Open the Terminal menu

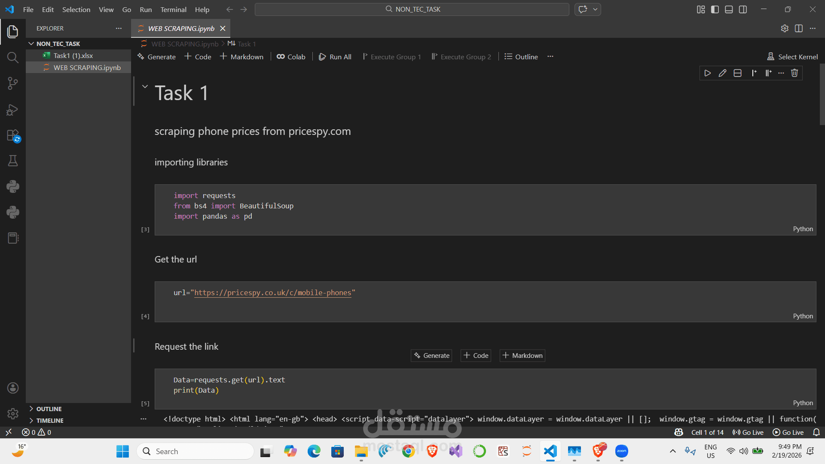pyautogui.click(x=173, y=9)
